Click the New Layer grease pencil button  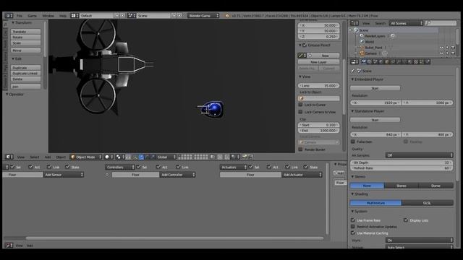click(318, 62)
